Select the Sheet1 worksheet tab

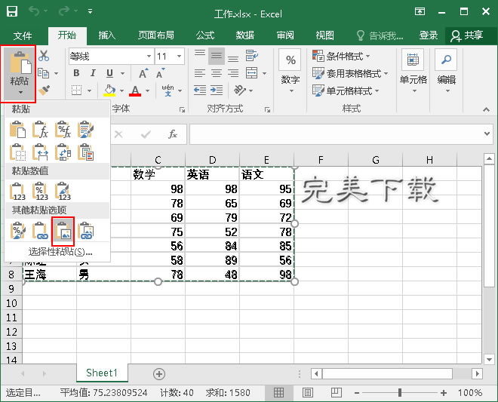click(101, 373)
